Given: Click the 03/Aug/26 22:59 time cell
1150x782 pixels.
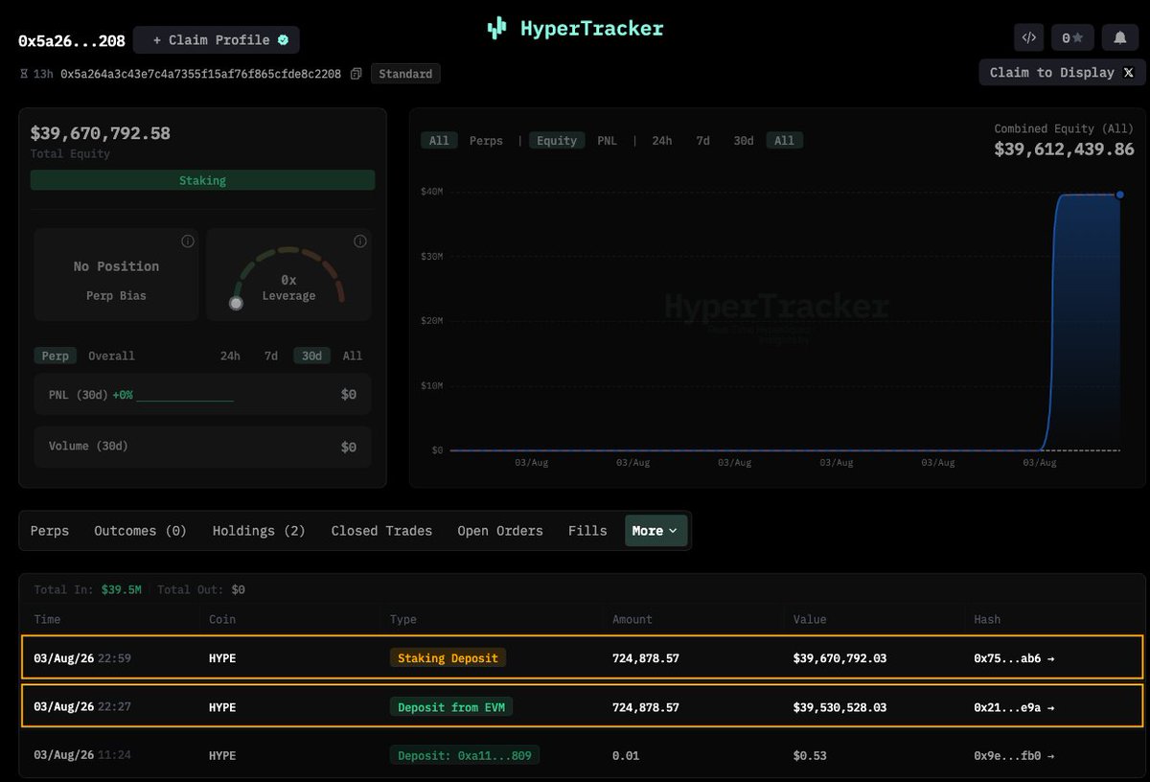Looking at the screenshot, I should tap(81, 658).
